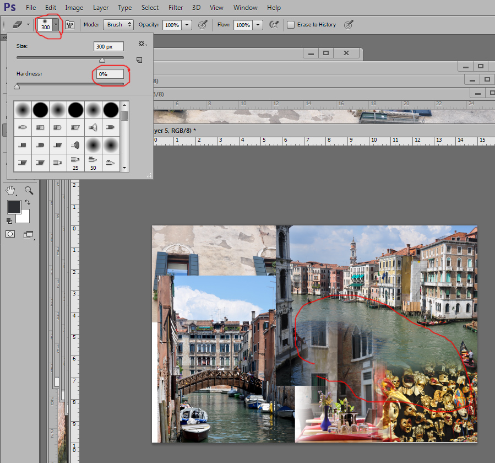Click the swap foreground and background colors arrow
Image resolution: width=495 pixels, height=463 pixels.
tap(27, 203)
